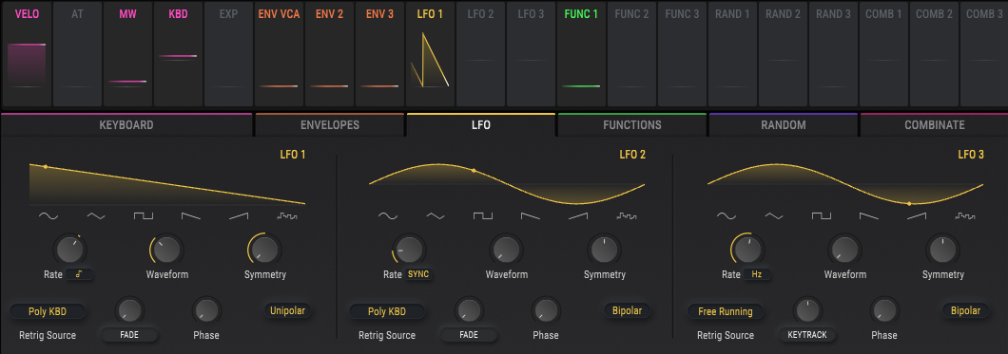Choose sample-and-hold icon in LFO 2
Image resolution: width=1008 pixels, height=354 pixels.
click(x=626, y=216)
